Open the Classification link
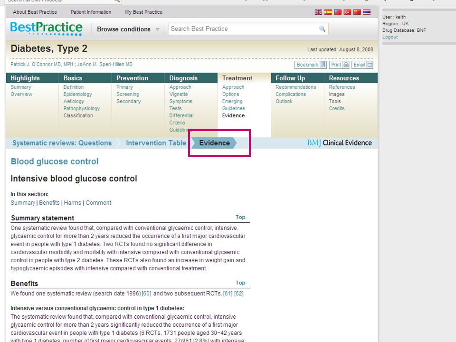This screenshot has width=456, height=342. pos(78,115)
